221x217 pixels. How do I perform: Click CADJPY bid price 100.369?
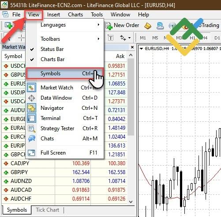[x=81, y=163]
